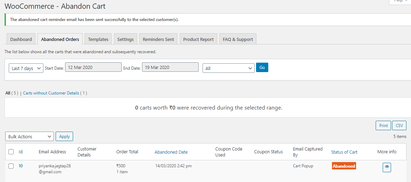The image size is (411, 182).
Task: Click the Cart Popup captured-by cell
Action: point(304,166)
